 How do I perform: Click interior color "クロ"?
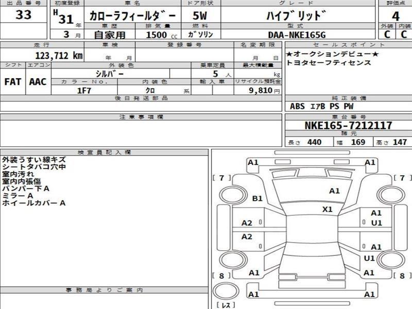pos(150,91)
